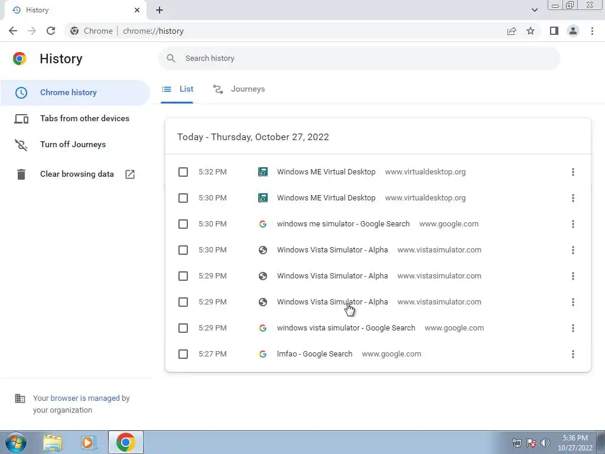Click the 'Today - Thursday, October 27, 2022' header
The height and width of the screenshot is (454, 605).
click(253, 137)
